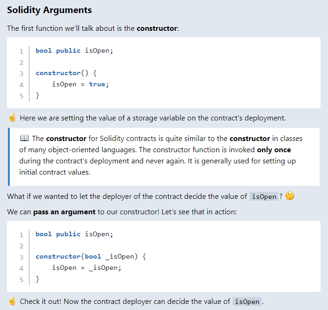Click the bold "pass an argument" text
Image resolution: width=328 pixels, height=310 pixels.
point(64,212)
